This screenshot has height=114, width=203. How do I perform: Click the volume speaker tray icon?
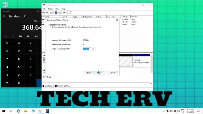click(179, 111)
